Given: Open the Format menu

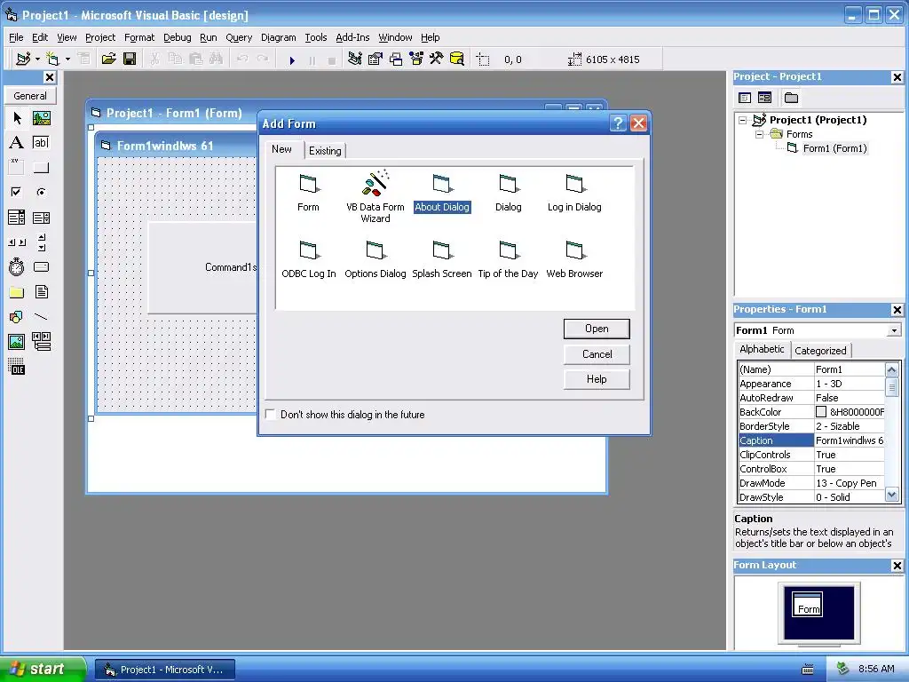Looking at the screenshot, I should (x=139, y=37).
